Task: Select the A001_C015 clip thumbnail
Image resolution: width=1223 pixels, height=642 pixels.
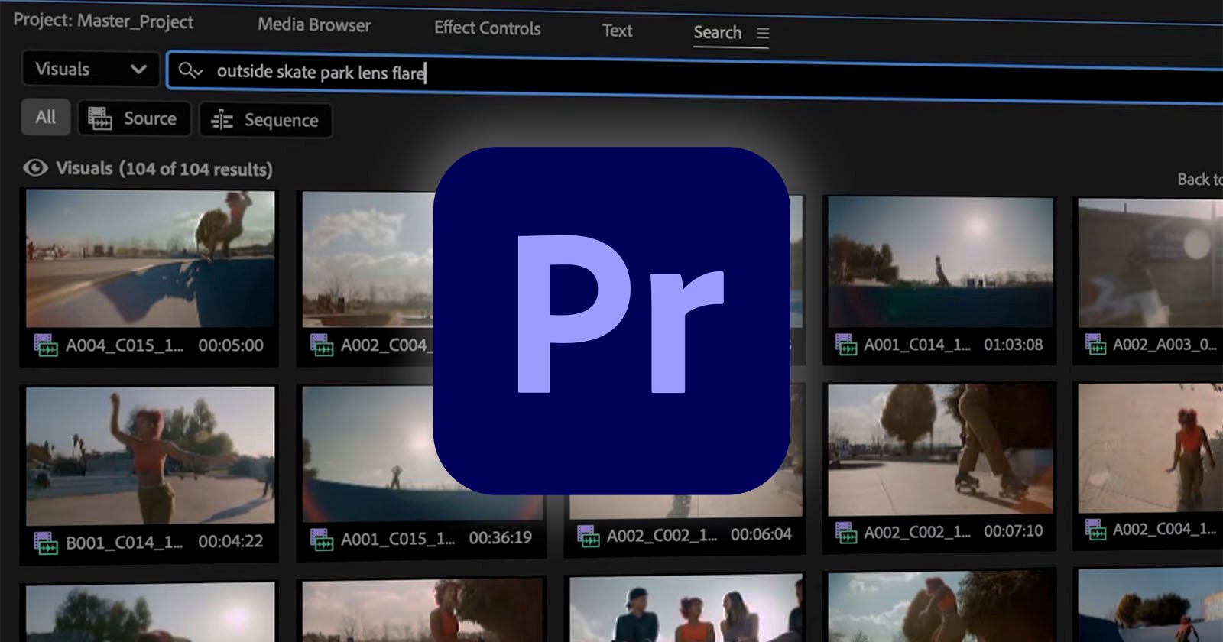Action: (x=368, y=452)
